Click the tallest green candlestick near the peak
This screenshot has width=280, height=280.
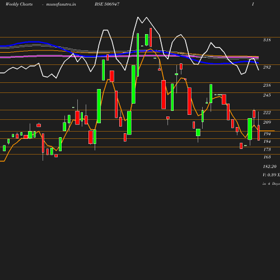click(138, 55)
